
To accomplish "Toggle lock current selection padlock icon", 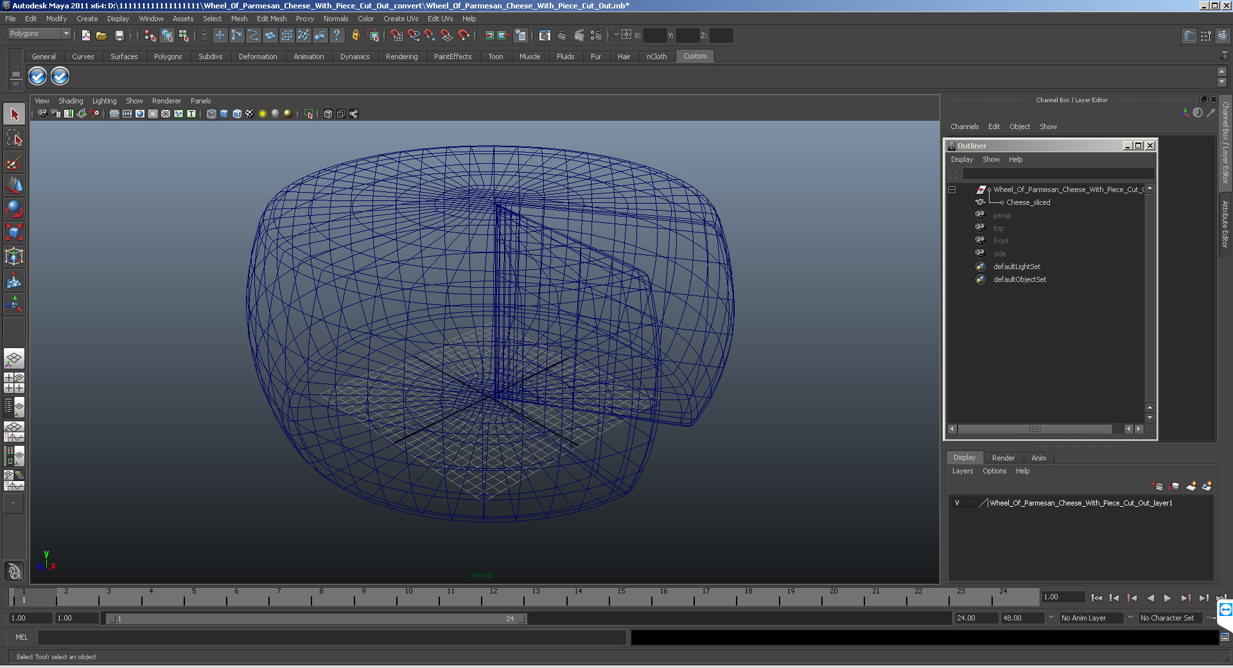I will 355,35.
